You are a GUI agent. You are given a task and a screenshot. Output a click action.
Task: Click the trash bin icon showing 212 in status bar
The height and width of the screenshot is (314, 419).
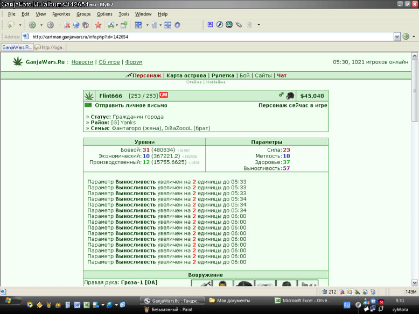[x=325, y=291]
